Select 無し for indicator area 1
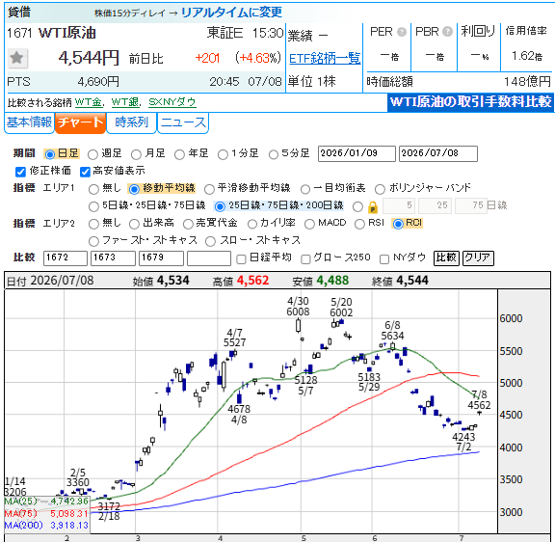555x542 pixels. [93, 189]
